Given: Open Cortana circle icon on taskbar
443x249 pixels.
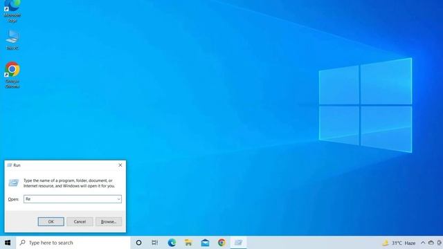Looking at the screenshot, I should [138, 243].
